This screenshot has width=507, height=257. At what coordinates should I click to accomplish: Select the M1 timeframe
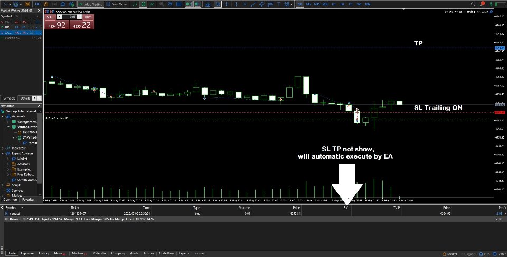(300, 4)
